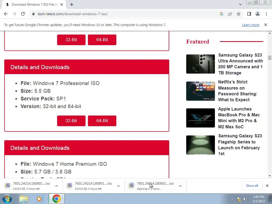Open the volume speaker icon
Image resolution: width=272 pixels, height=204 pixels.
[x=245, y=199]
